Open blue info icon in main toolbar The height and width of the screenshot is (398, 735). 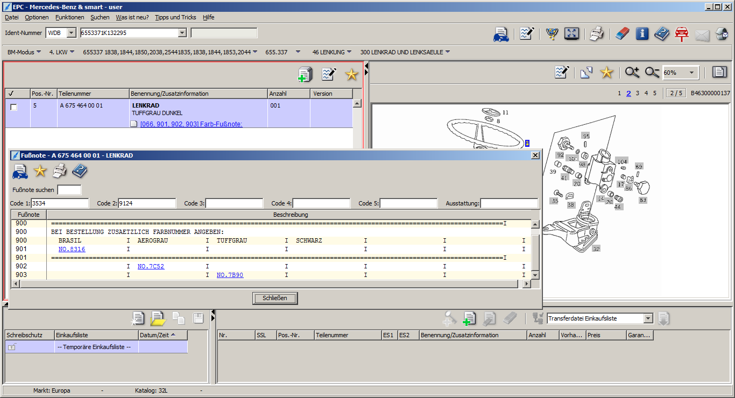click(x=642, y=34)
